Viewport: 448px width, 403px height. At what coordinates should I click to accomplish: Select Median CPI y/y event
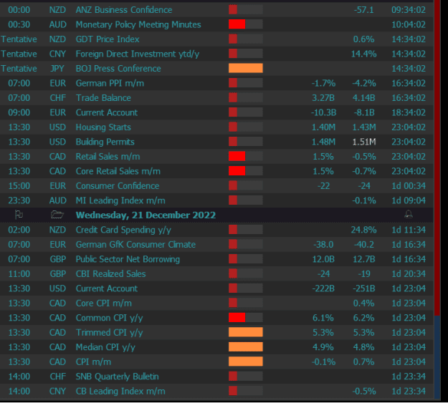click(x=105, y=347)
